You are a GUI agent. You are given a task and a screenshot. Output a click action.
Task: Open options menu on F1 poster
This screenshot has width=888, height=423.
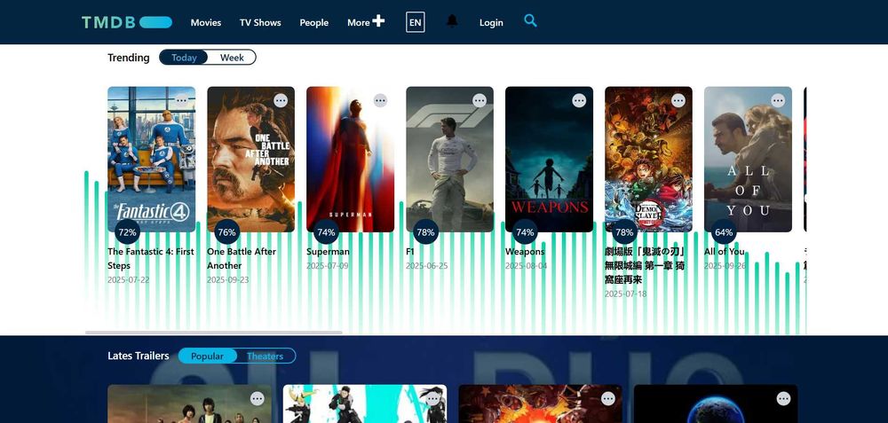[x=480, y=101]
